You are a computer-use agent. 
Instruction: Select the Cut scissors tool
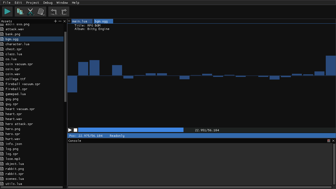pyautogui.click(x=30, y=11)
